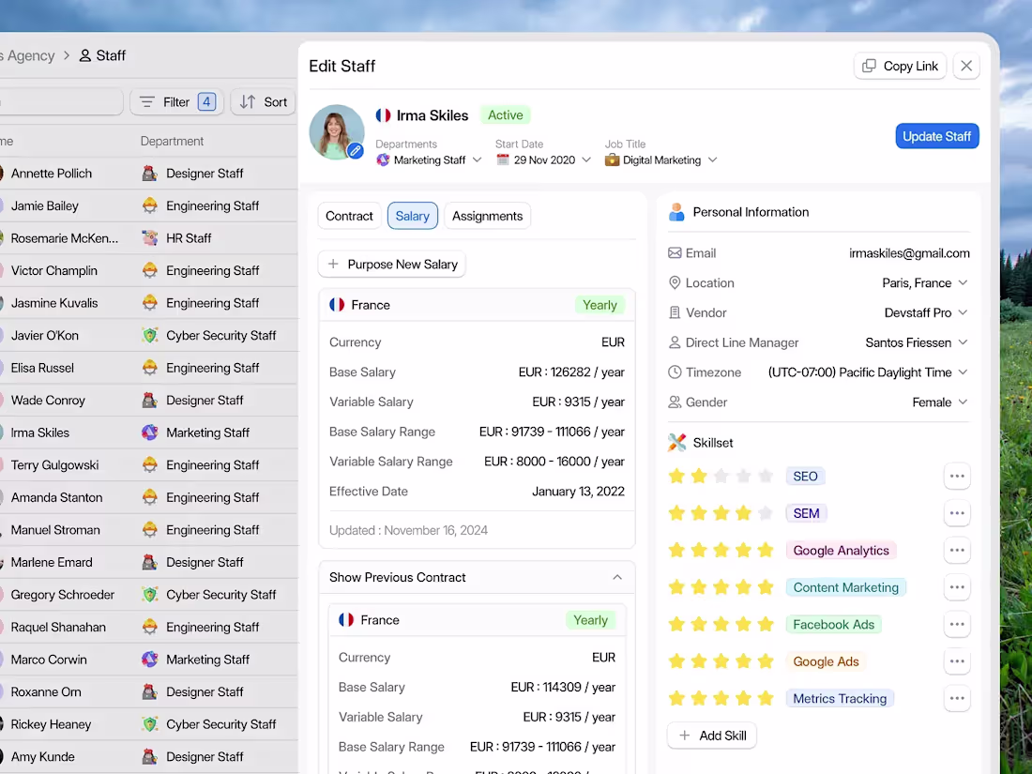Open the Gender dropdown
This screenshot has height=774, width=1032.
click(x=963, y=402)
